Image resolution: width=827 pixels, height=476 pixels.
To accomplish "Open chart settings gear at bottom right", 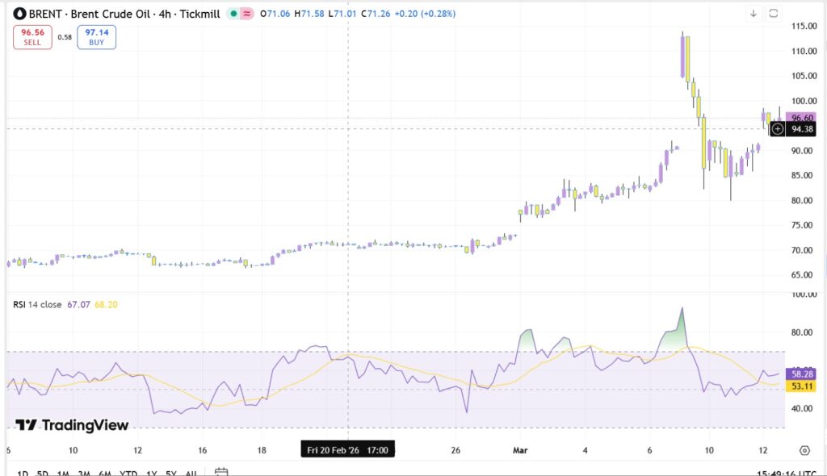I will pyautogui.click(x=804, y=450).
